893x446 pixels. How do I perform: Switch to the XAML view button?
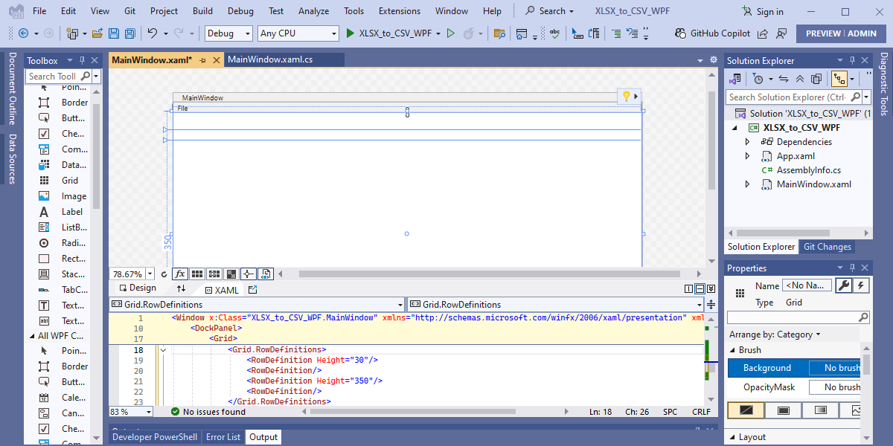click(221, 290)
